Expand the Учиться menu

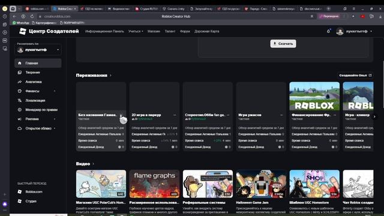(136, 31)
